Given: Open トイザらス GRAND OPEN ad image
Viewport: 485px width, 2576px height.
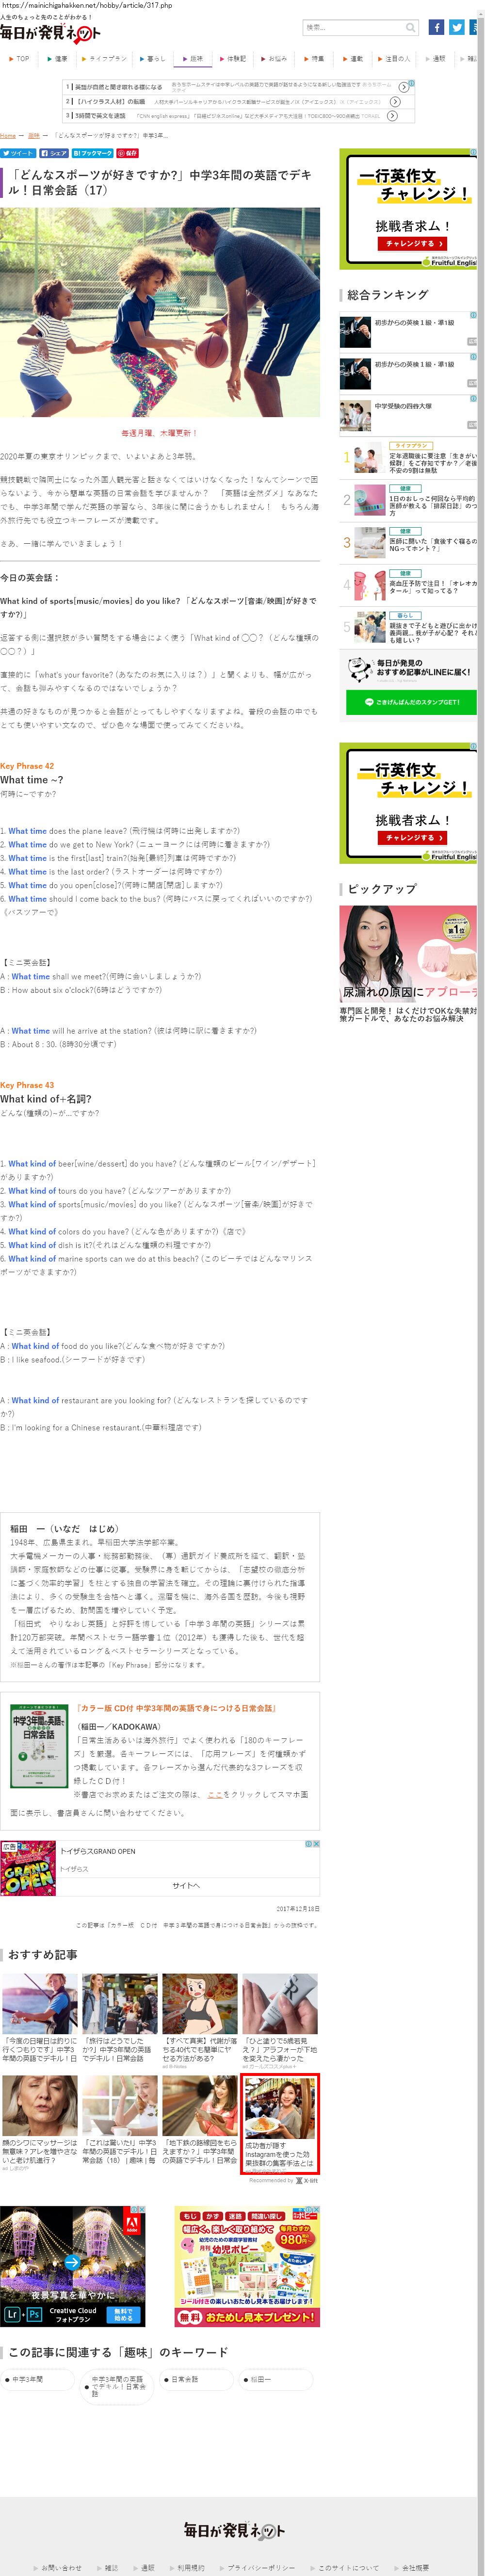Looking at the screenshot, I should [28, 1868].
